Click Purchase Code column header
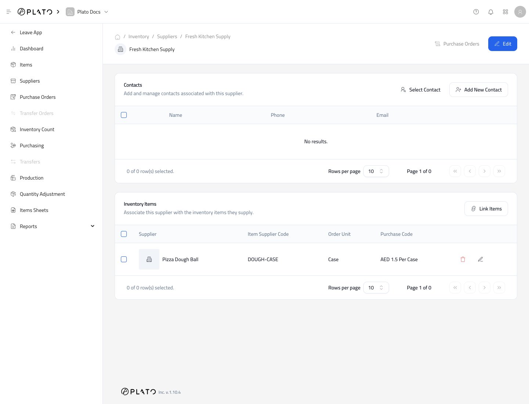Screen dimensions: 529x404 [x=396, y=234]
